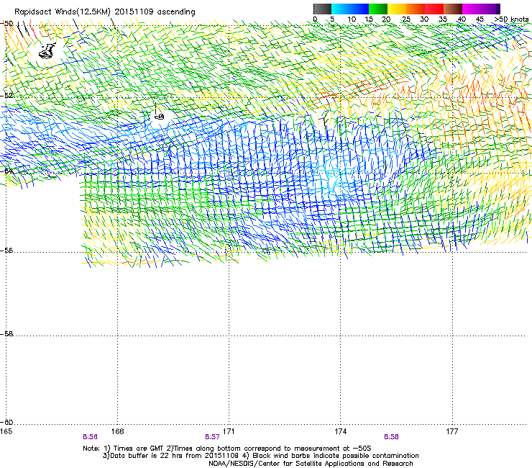This screenshot has height=468, width=532.
Task: Click the purple time label right of 174
Action: tap(391, 437)
